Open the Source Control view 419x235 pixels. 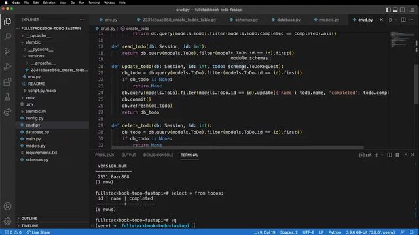[7, 52]
